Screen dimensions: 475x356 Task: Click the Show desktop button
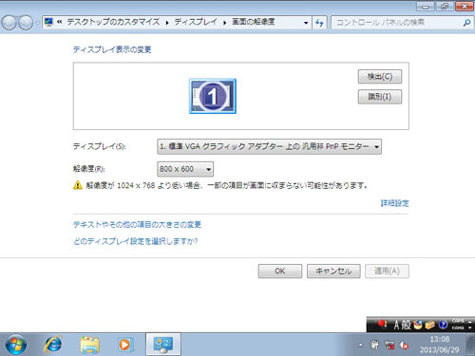(470, 345)
